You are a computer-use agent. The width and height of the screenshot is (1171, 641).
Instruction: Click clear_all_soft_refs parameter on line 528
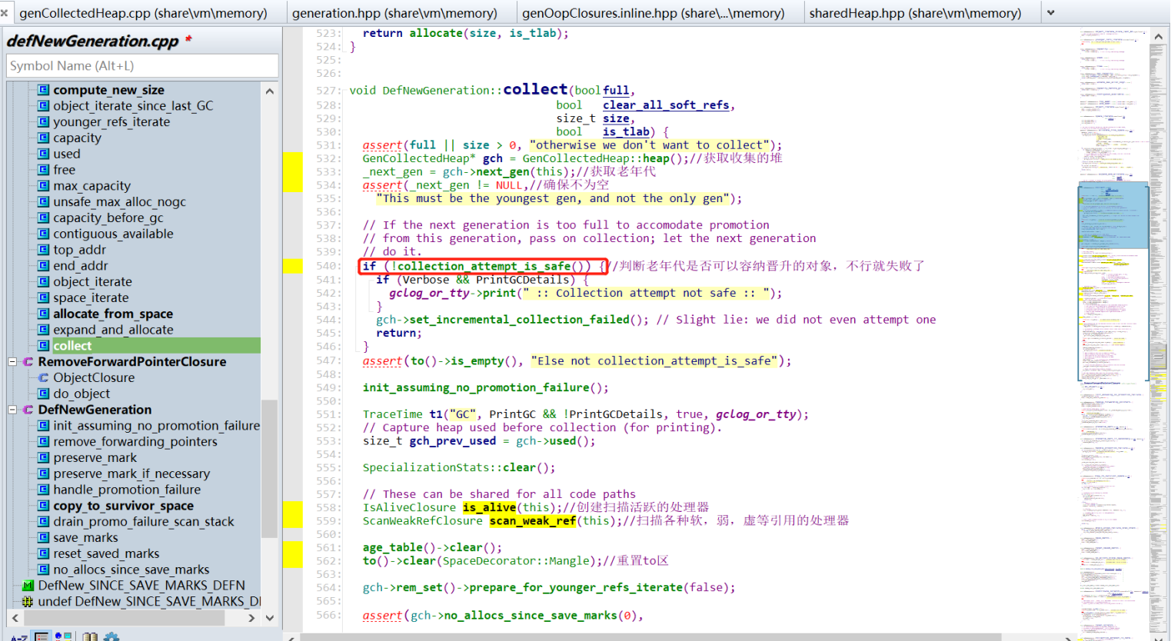tap(666, 105)
